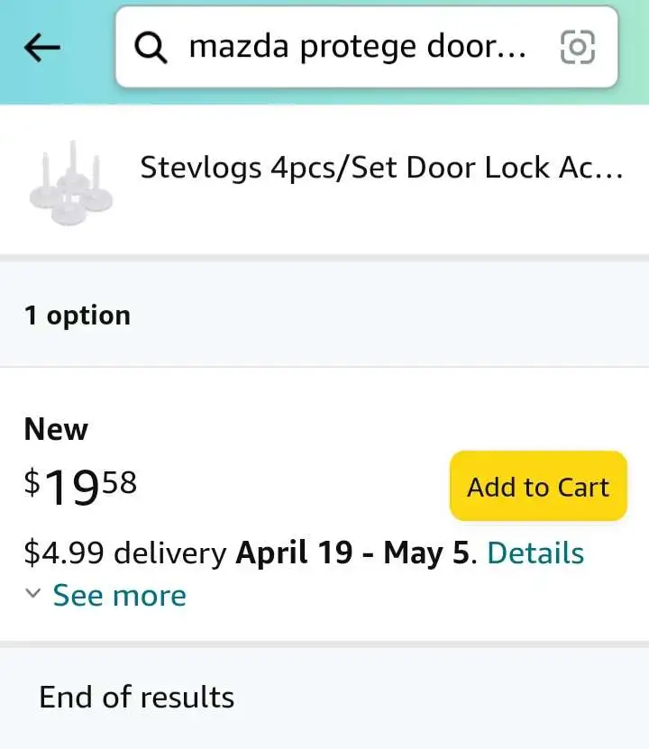Image resolution: width=649 pixels, height=749 pixels.
Task: Click the "See more" text
Action: click(x=119, y=596)
